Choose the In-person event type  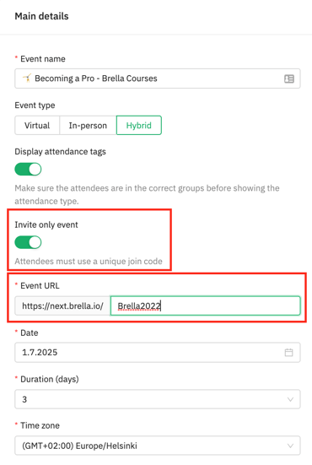[88, 126]
